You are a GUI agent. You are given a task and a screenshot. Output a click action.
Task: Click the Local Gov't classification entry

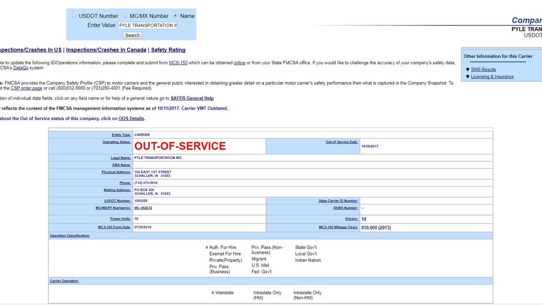tap(306, 254)
